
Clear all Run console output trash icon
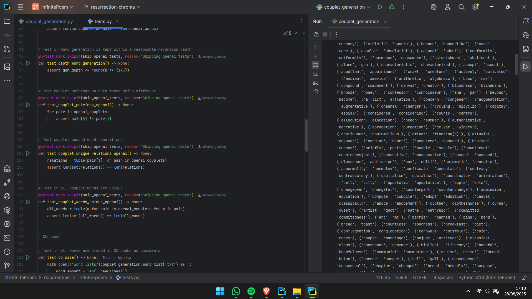[316, 92]
